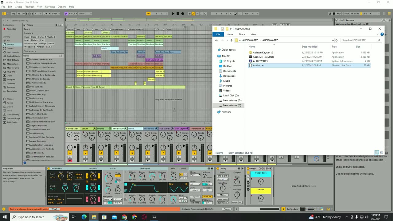The image size is (393, 221).
Task: Open the Create menu
Action: 18,7
